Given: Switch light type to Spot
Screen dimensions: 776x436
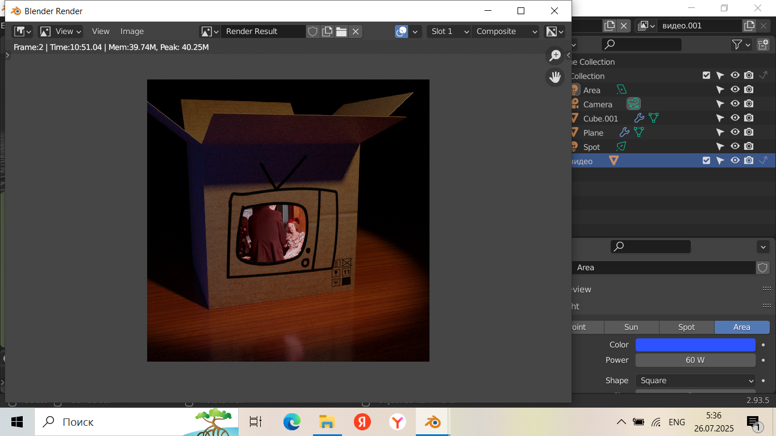Looking at the screenshot, I should (x=686, y=327).
